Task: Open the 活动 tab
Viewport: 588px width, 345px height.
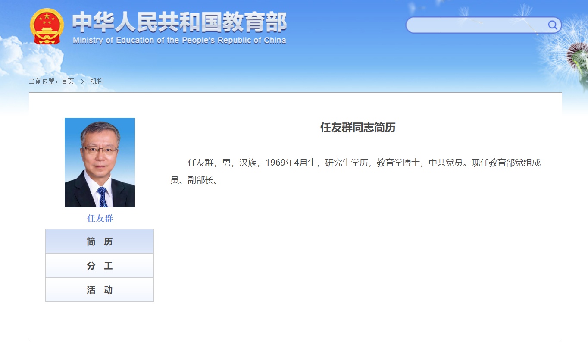Action: (x=100, y=290)
